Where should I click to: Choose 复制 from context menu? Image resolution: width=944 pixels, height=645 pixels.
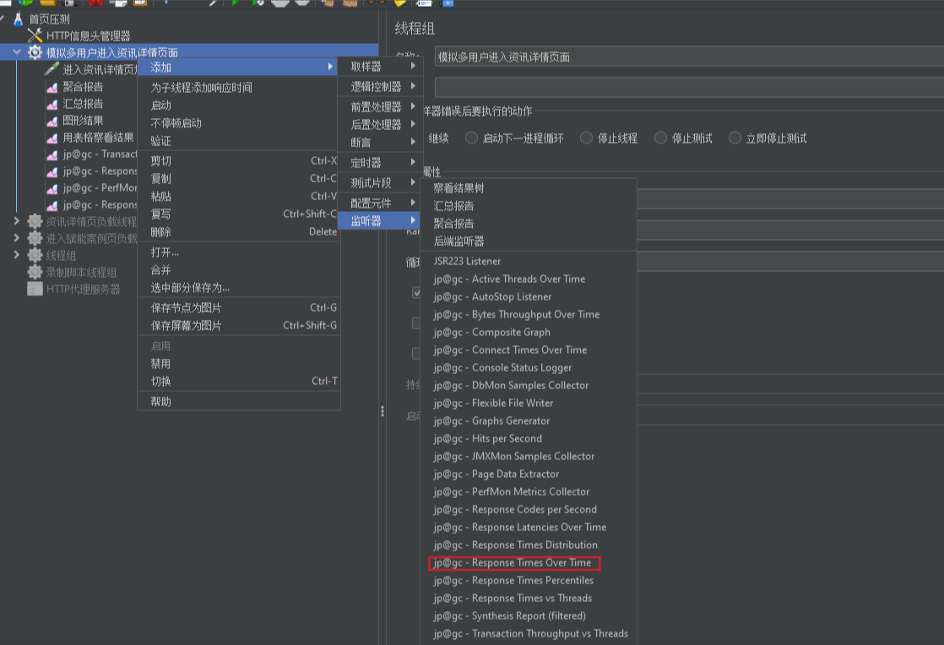(x=239, y=179)
